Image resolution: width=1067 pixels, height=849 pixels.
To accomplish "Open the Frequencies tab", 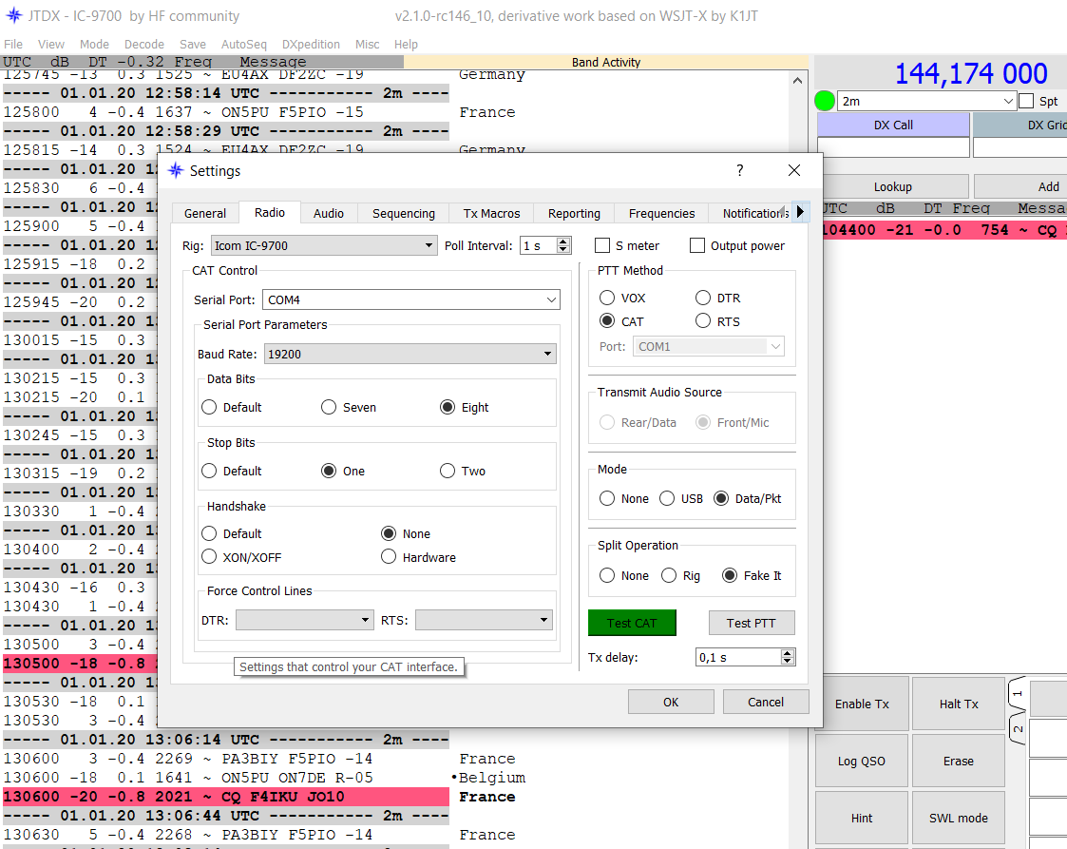I will tap(662, 214).
